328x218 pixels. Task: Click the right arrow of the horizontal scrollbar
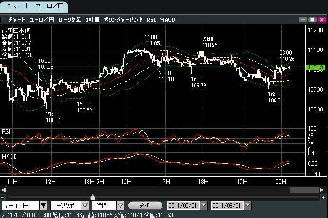325,190
